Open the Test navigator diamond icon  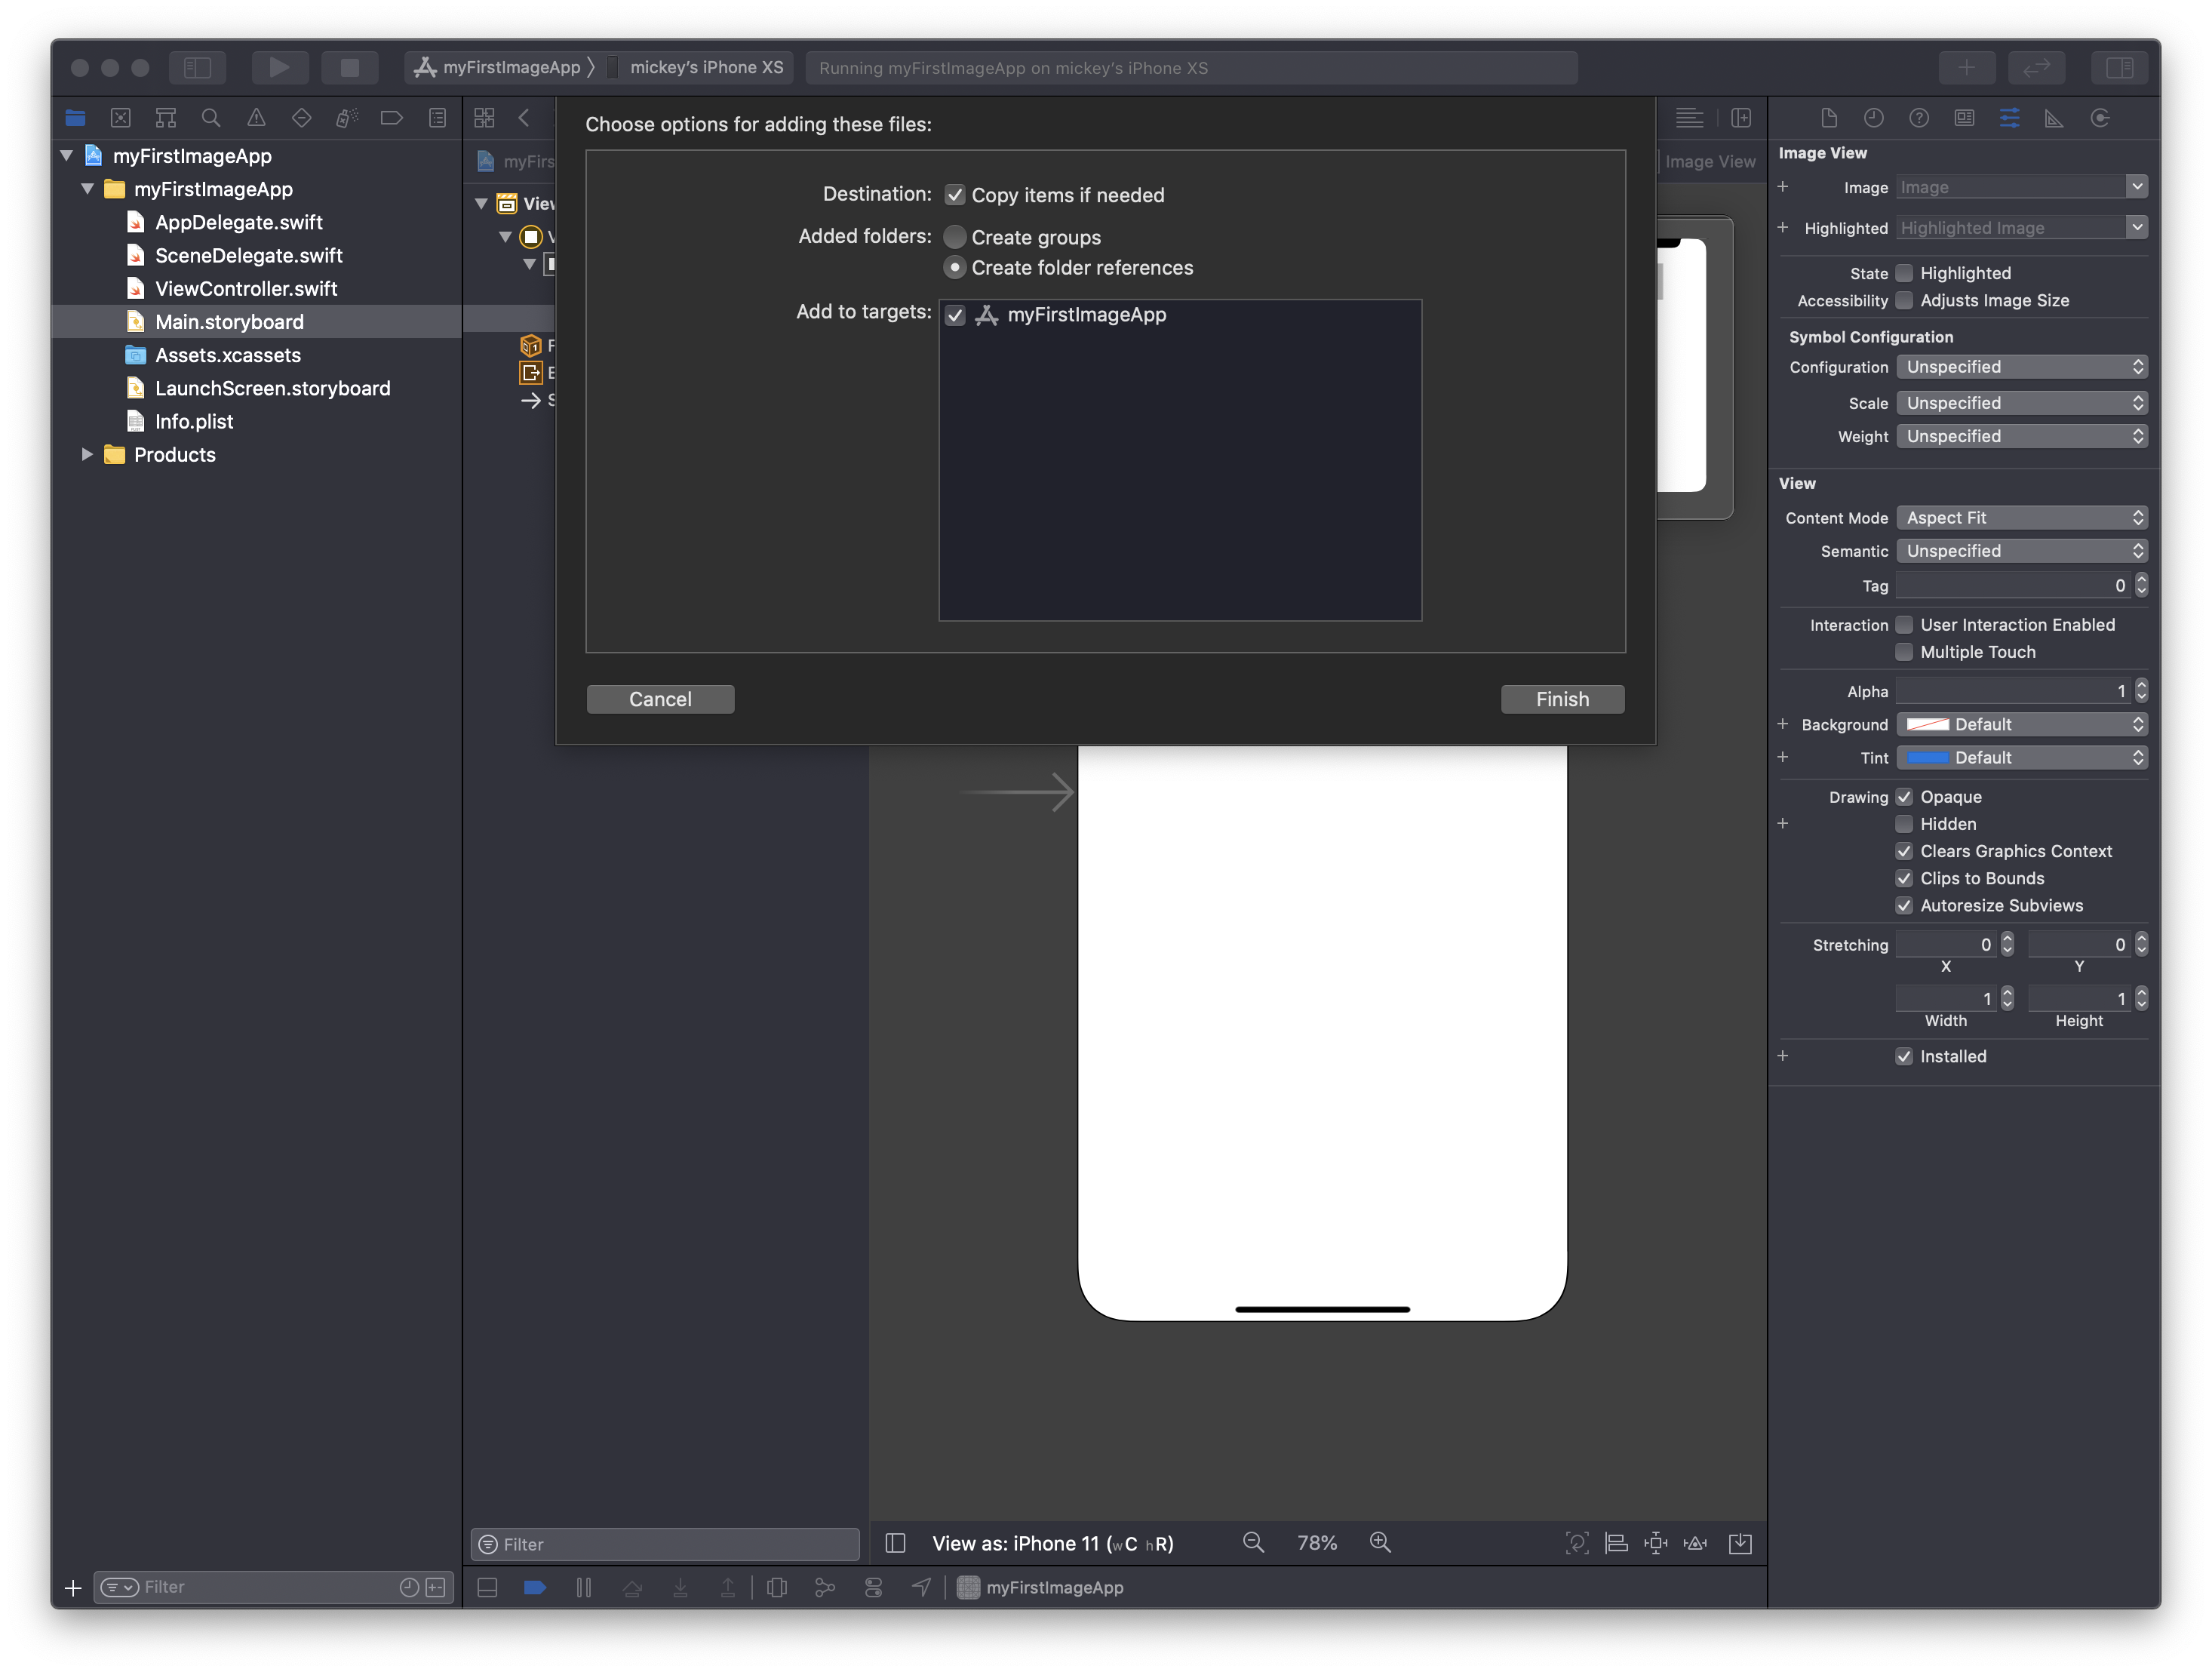pyautogui.click(x=301, y=118)
